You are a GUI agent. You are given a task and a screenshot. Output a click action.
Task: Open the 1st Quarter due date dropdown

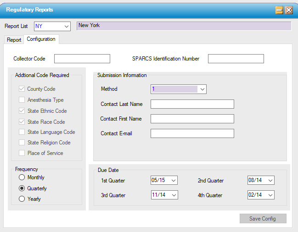(x=173, y=181)
